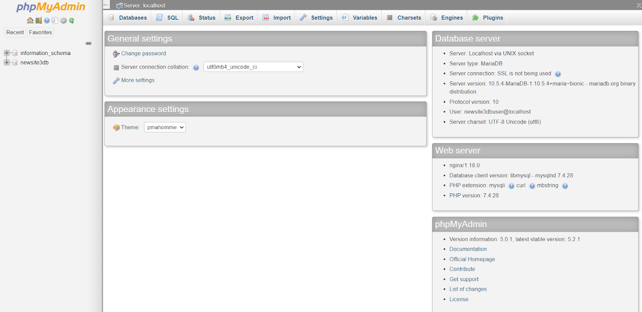The height and width of the screenshot is (312, 642).
Task: Click the Change password link
Action: [x=143, y=53]
